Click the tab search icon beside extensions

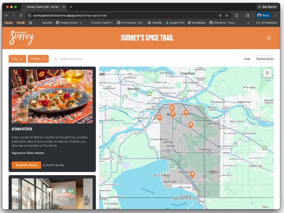pyautogui.click(x=247, y=15)
